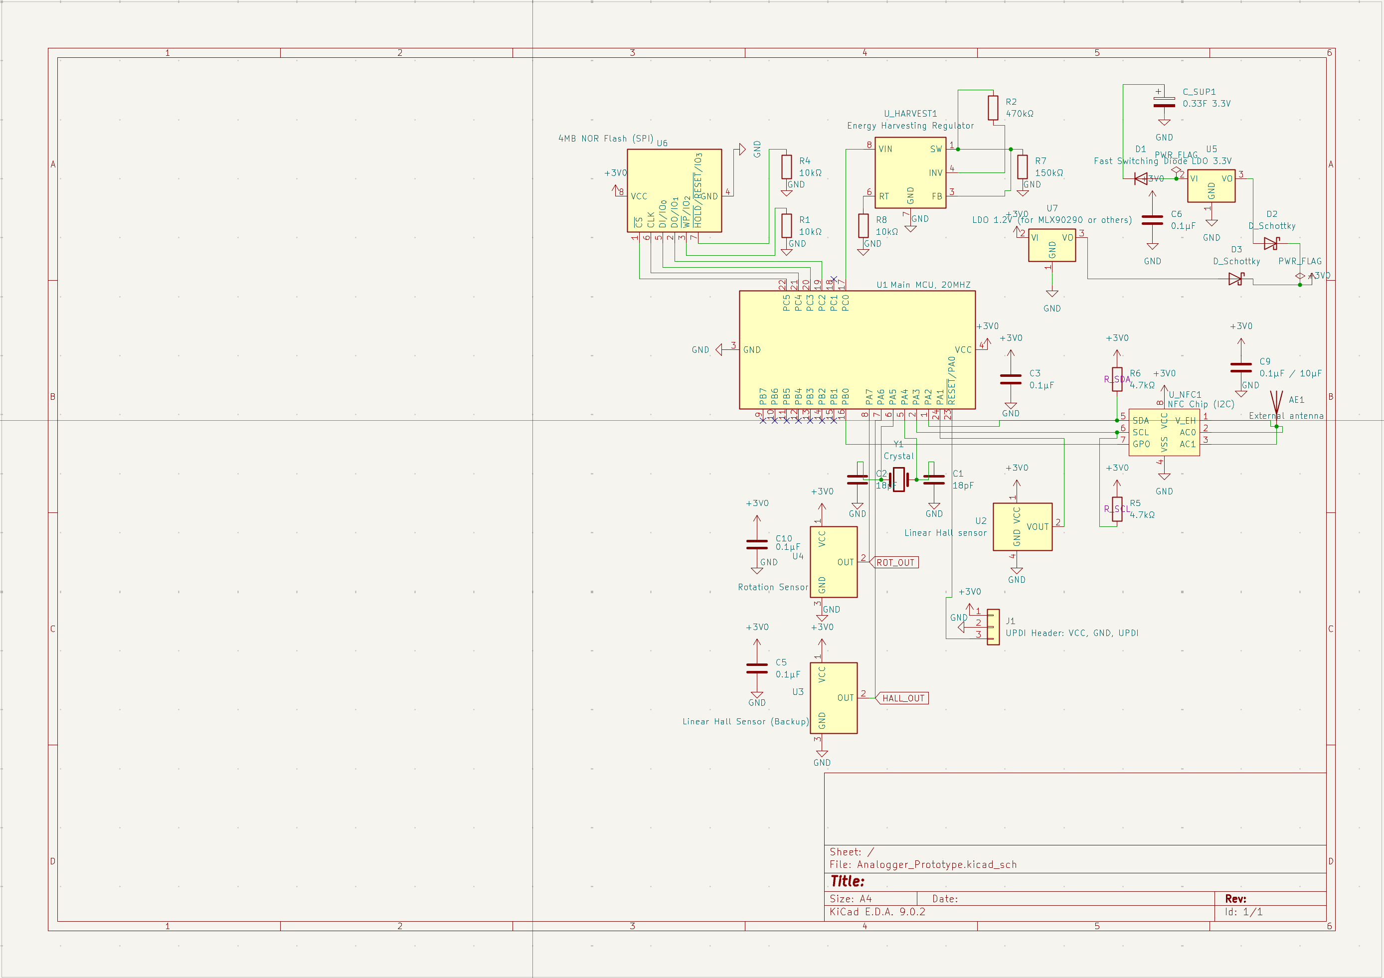Click the INV pin on U_HARVEST1
Viewport: 1384px width, 978px height.
pos(935,173)
